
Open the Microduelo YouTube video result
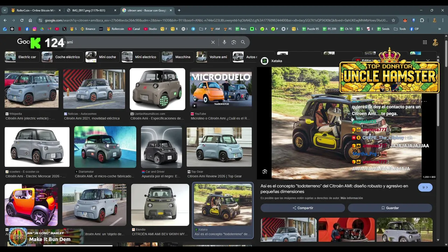(x=220, y=89)
